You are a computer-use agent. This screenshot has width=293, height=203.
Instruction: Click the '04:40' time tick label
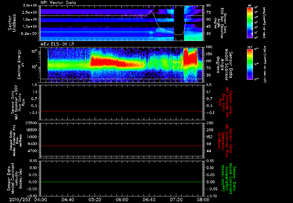coord(68,200)
